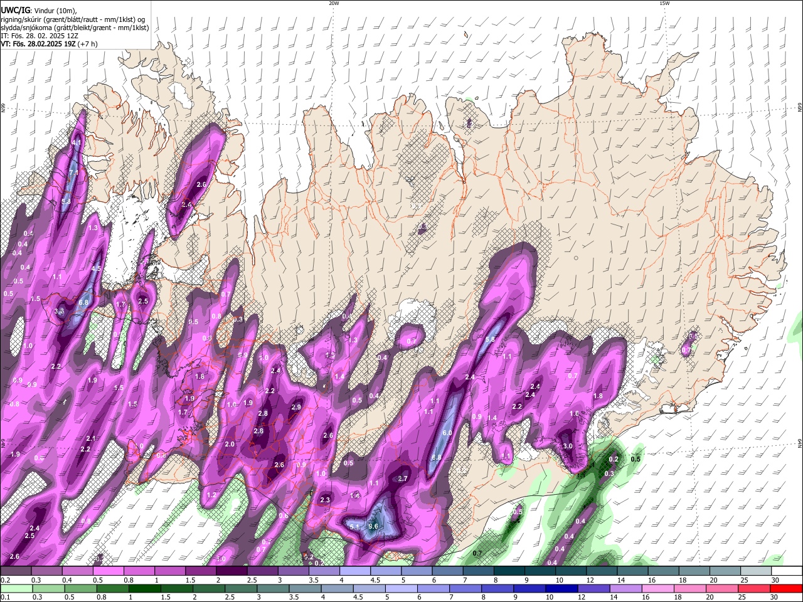Select the value '4.5' on the map
The height and width of the screenshot is (602, 803).
coord(96,268)
